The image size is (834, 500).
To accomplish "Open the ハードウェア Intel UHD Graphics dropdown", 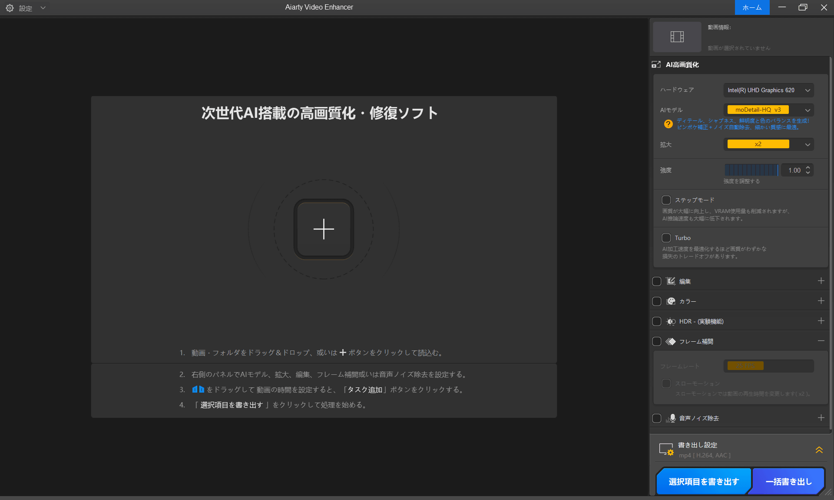I will 768,90.
